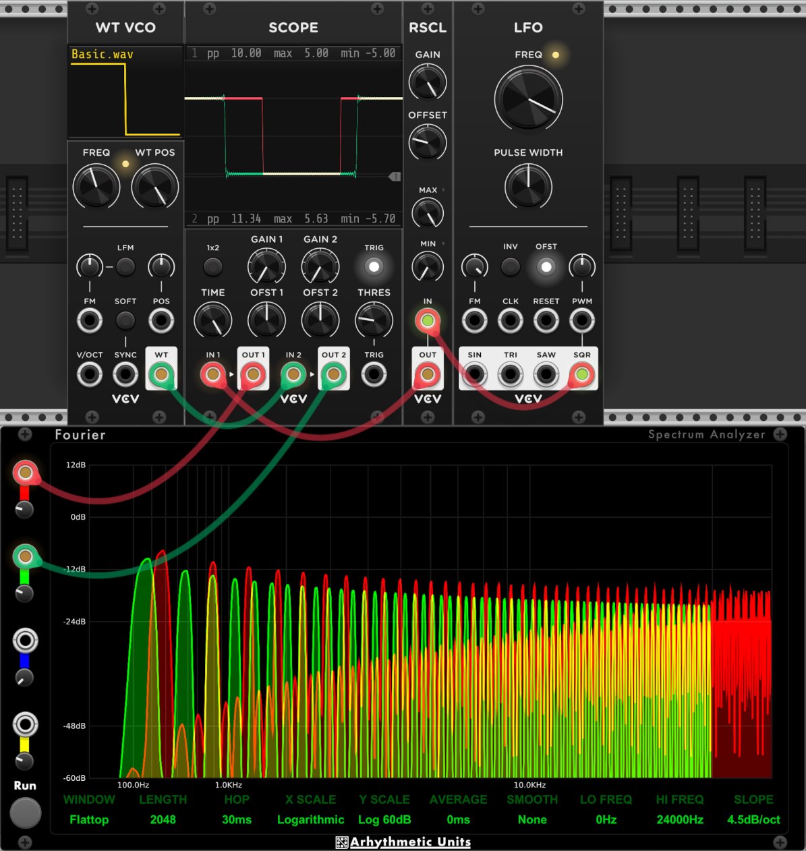Open the X SCALE Logarithmic setting
The image size is (806, 851).
pyautogui.click(x=310, y=809)
